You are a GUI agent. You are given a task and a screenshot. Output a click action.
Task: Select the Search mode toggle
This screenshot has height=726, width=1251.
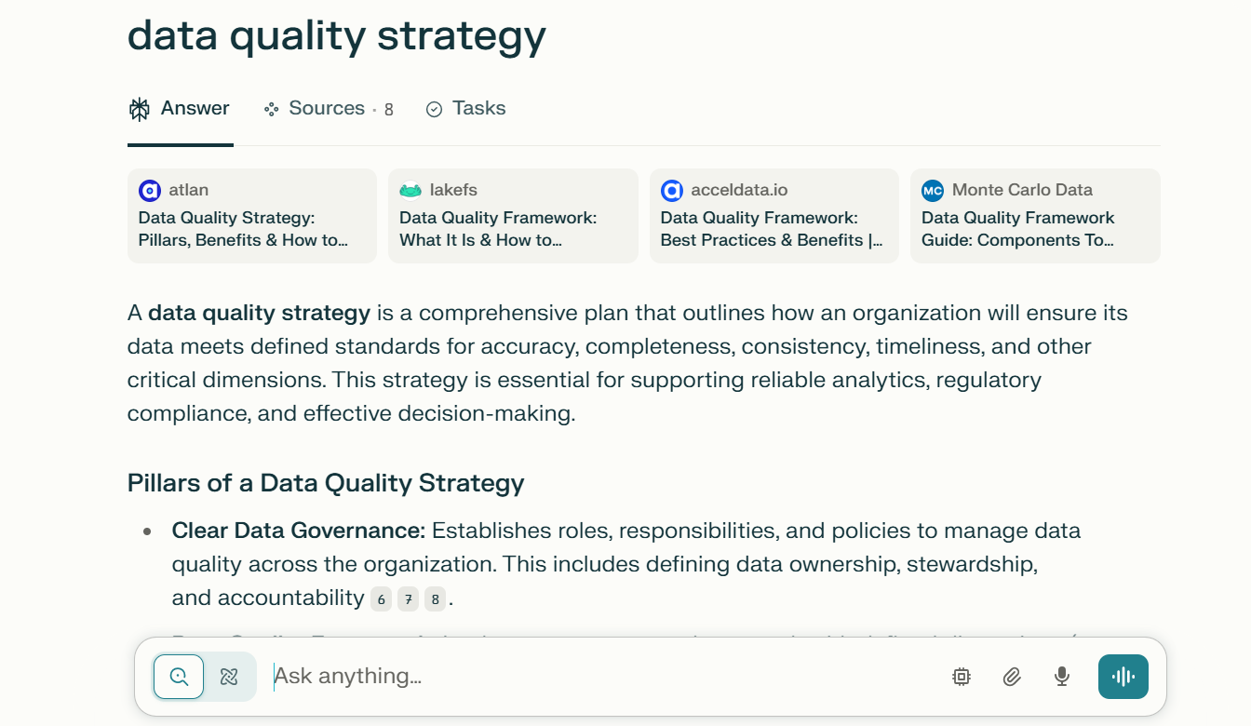coord(179,677)
